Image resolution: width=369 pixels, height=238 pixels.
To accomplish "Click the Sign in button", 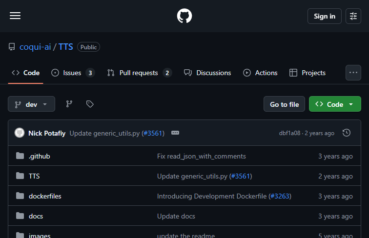I will [324, 16].
